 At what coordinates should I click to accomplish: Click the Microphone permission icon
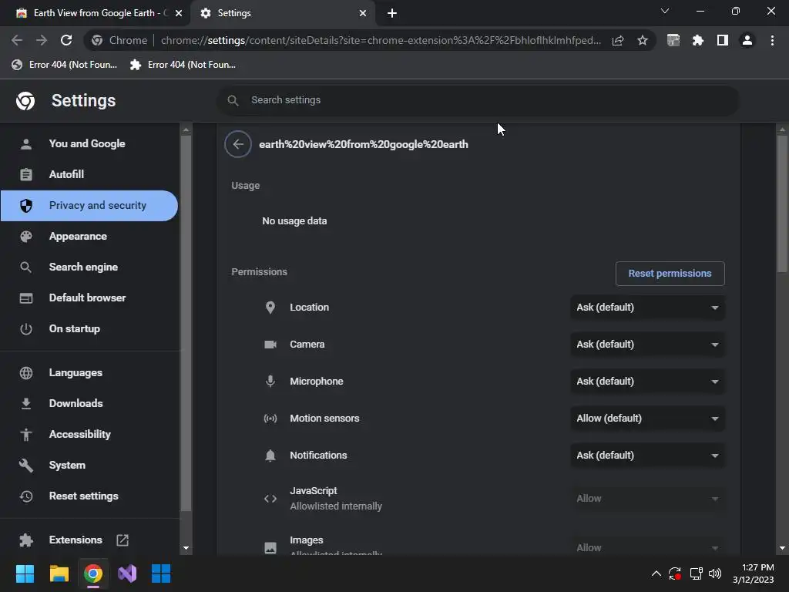click(x=270, y=382)
